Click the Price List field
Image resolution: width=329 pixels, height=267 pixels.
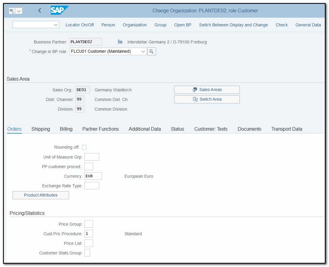pyautogui.click(x=89, y=243)
